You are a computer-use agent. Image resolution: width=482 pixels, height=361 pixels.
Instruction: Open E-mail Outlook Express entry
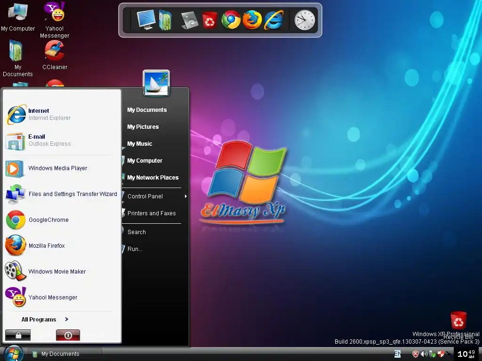click(62, 140)
